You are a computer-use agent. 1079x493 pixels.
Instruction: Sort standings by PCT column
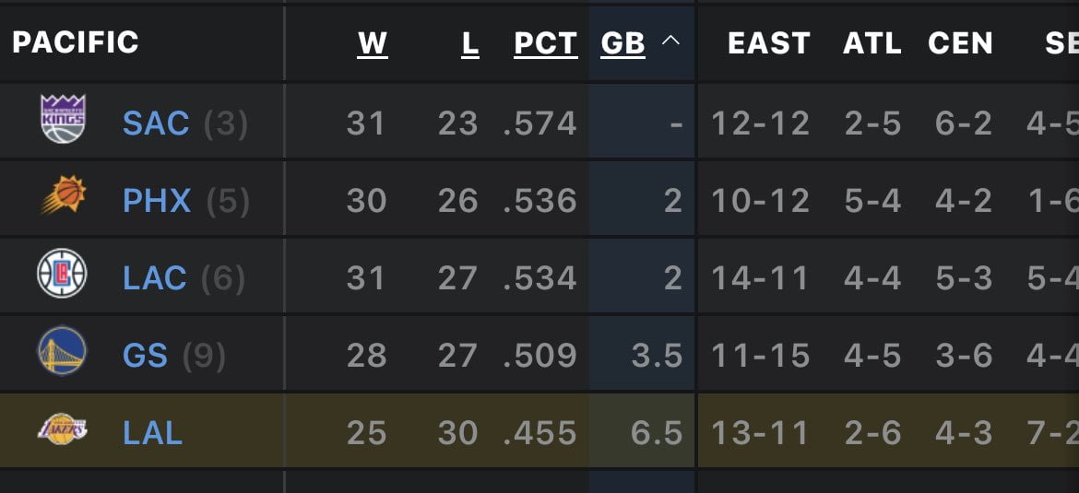[x=546, y=43]
